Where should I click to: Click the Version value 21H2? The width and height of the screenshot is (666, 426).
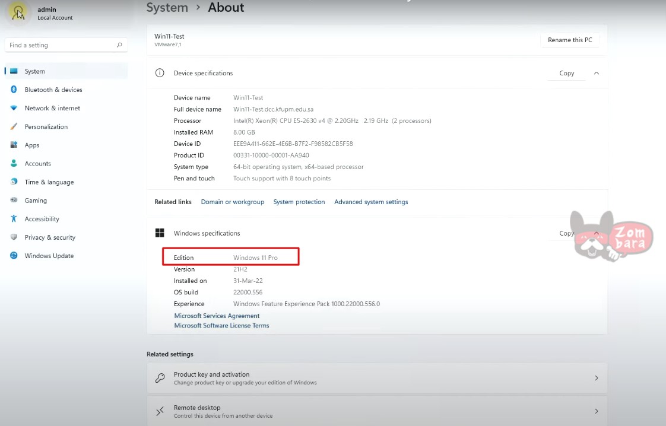(x=240, y=269)
